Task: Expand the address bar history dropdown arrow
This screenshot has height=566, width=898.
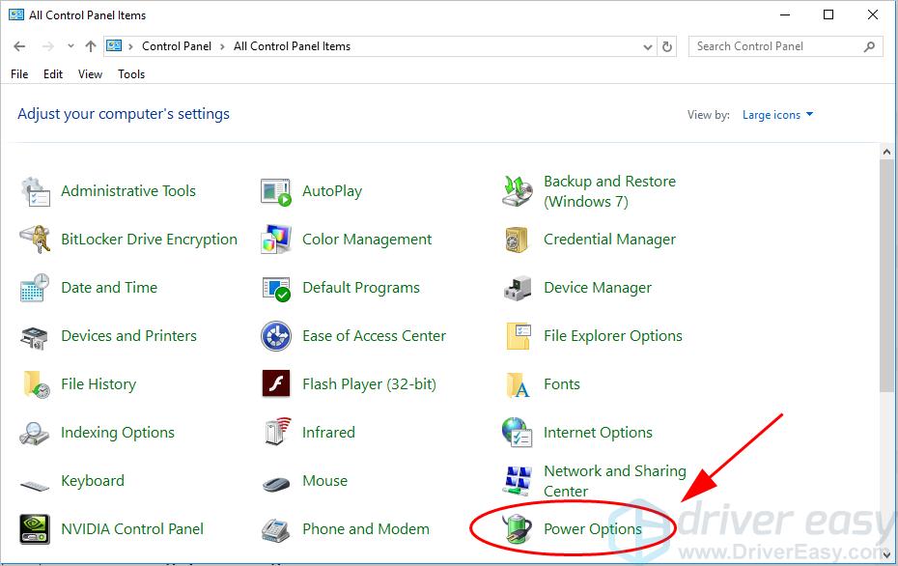Action: pyautogui.click(x=647, y=46)
